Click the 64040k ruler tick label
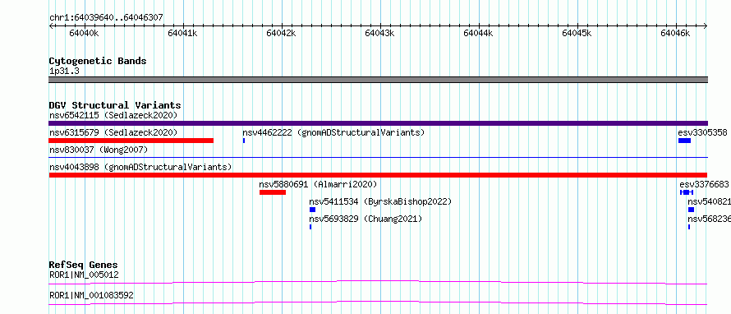The width and height of the screenshot is (731, 314). coord(84,33)
